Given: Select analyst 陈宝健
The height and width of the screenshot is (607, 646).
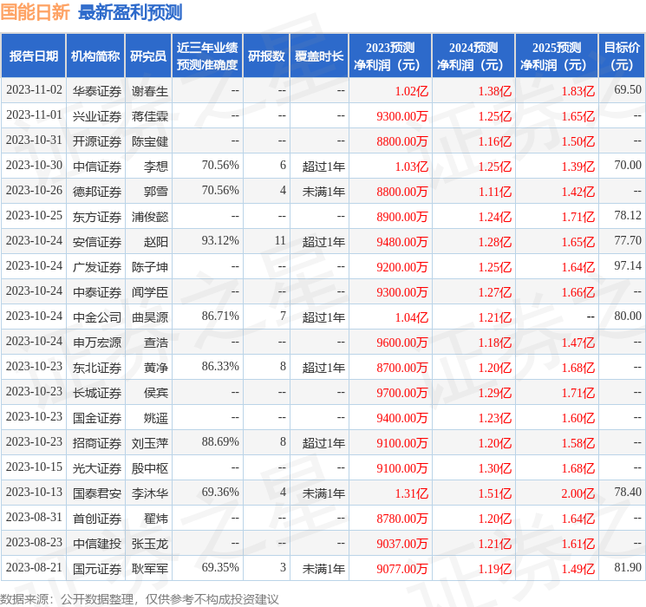Looking at the screenshot, I should pyautogui.click(x=150, y=141).
